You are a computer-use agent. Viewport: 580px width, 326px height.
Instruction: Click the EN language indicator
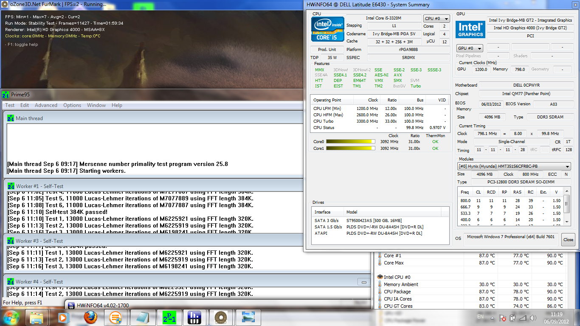[480, 317]
